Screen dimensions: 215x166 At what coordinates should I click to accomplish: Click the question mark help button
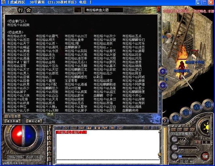click(165, 121)
